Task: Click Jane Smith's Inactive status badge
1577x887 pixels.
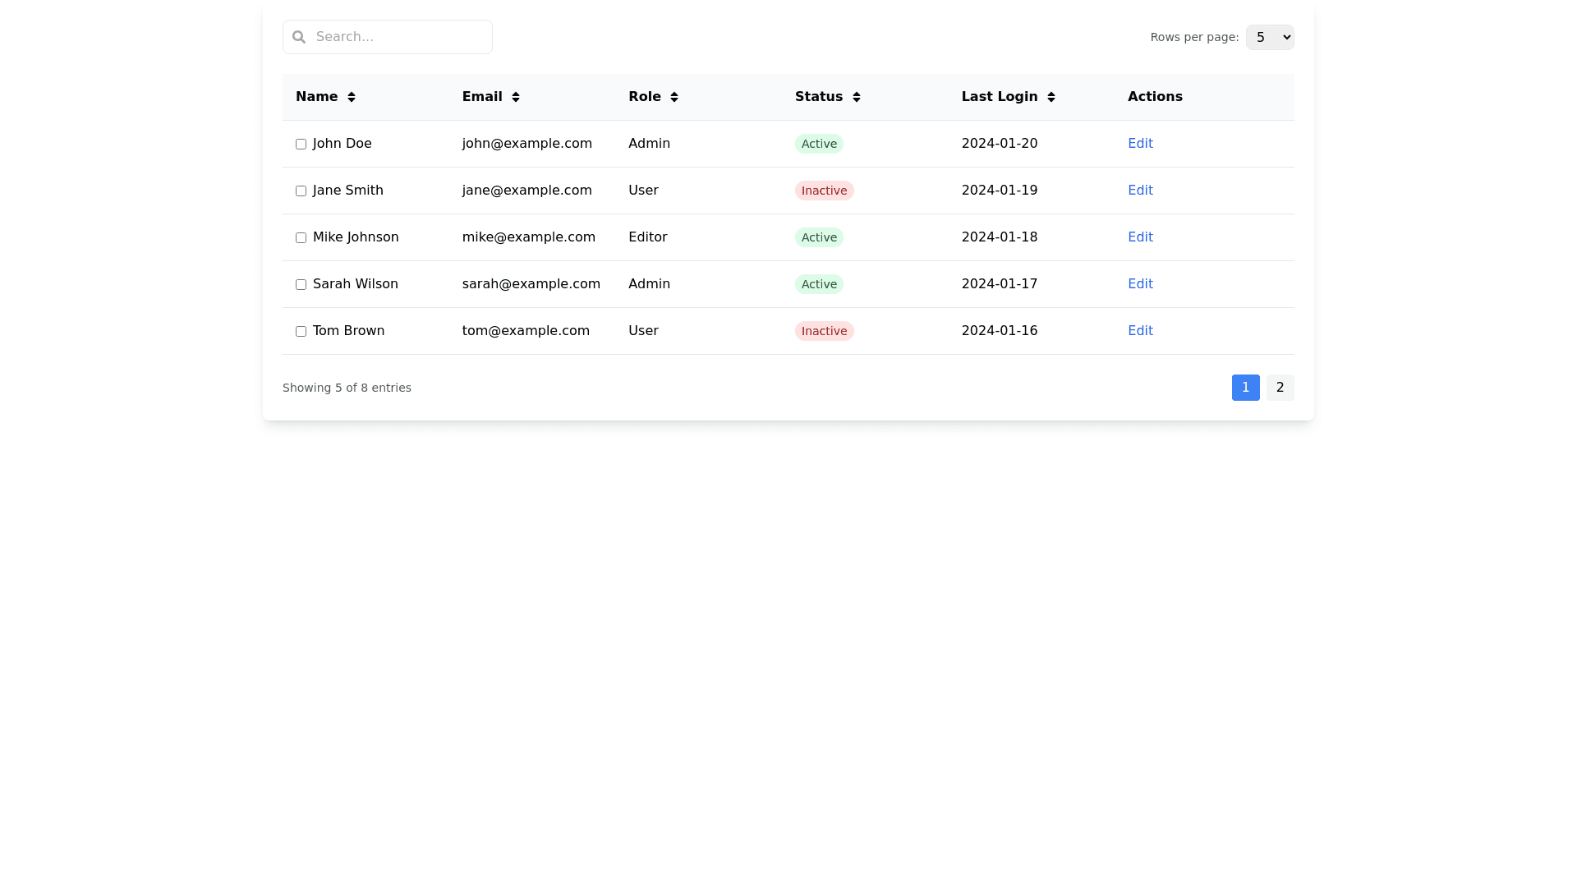Action: [x=824, y=191]
